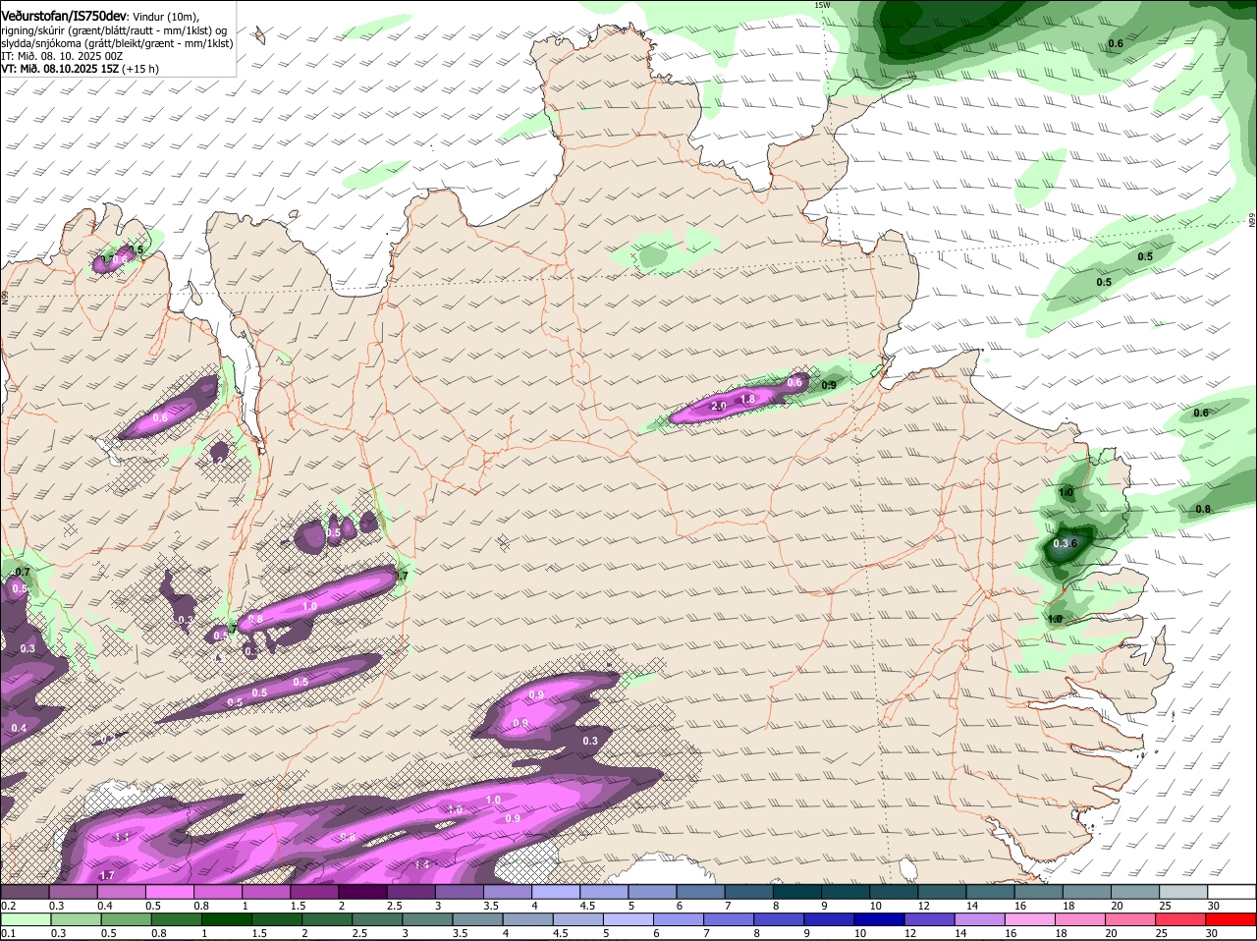Click the 0.1 tick label on the lower legend
Viewport: 1257px width, 941px height.
[x=8, y=933]
